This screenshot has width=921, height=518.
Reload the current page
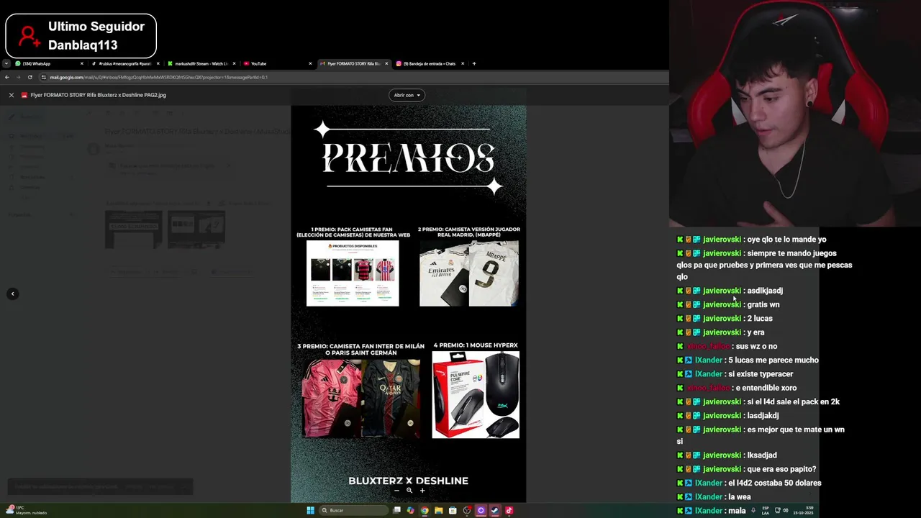[30, 77]
